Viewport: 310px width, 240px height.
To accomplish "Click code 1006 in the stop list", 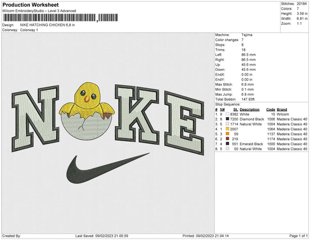I will 271,119.
